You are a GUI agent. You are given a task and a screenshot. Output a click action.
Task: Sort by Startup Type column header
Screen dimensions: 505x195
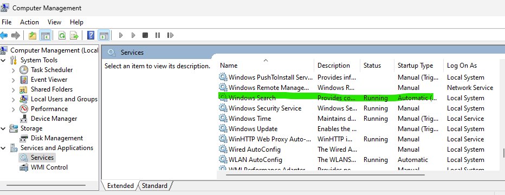[x=419, y=66]
